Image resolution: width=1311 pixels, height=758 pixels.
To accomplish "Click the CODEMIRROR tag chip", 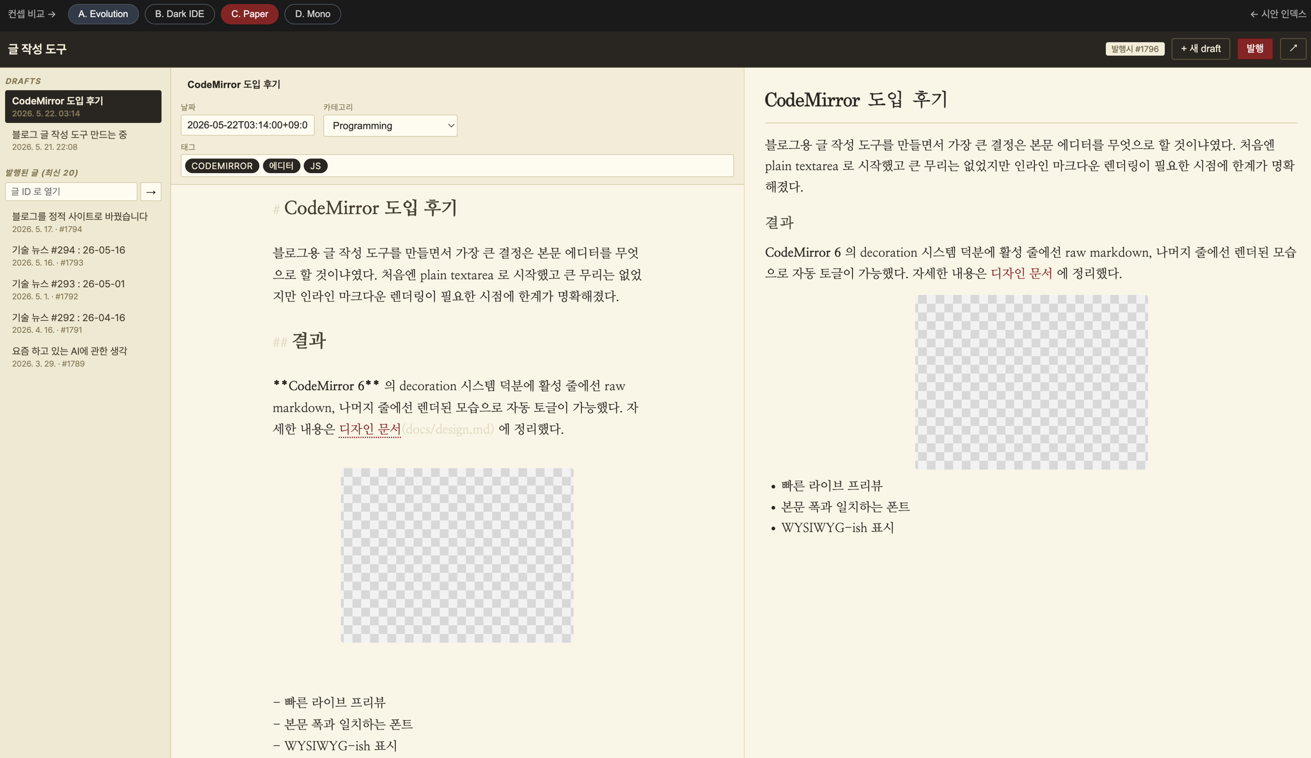I will coord(222,166).
